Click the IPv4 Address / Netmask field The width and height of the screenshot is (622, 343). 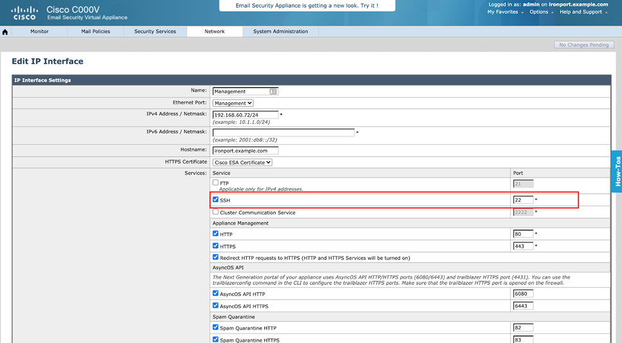245,115
